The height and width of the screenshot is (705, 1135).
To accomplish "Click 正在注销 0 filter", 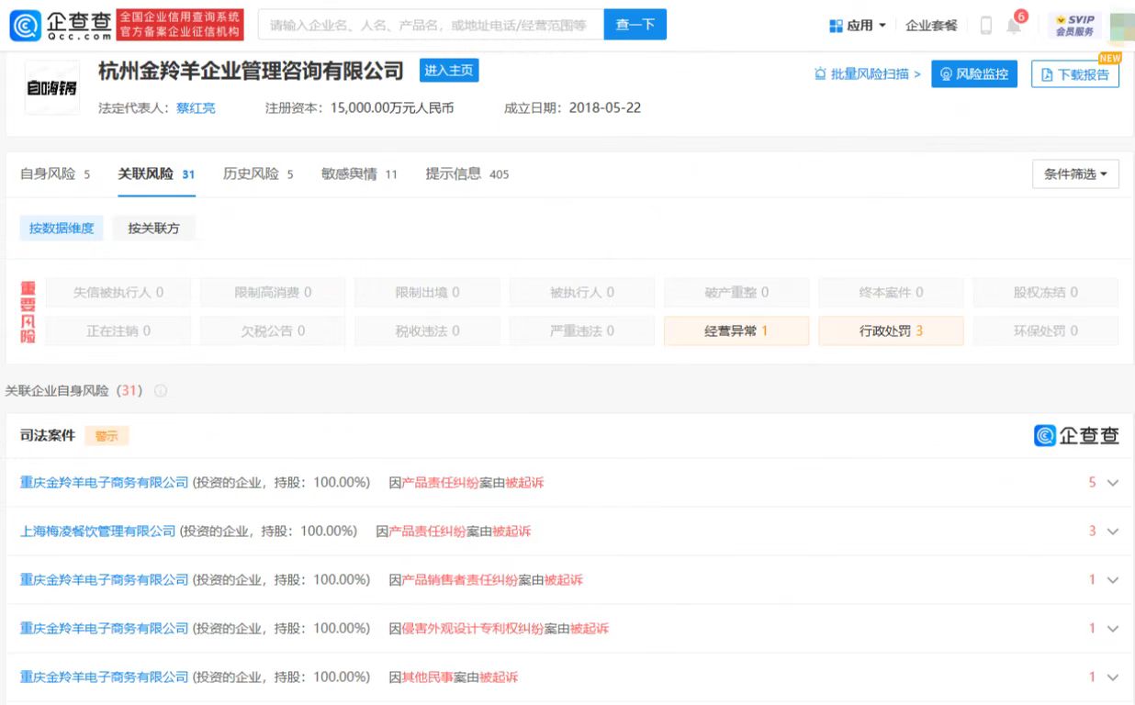I will point(118,330).
